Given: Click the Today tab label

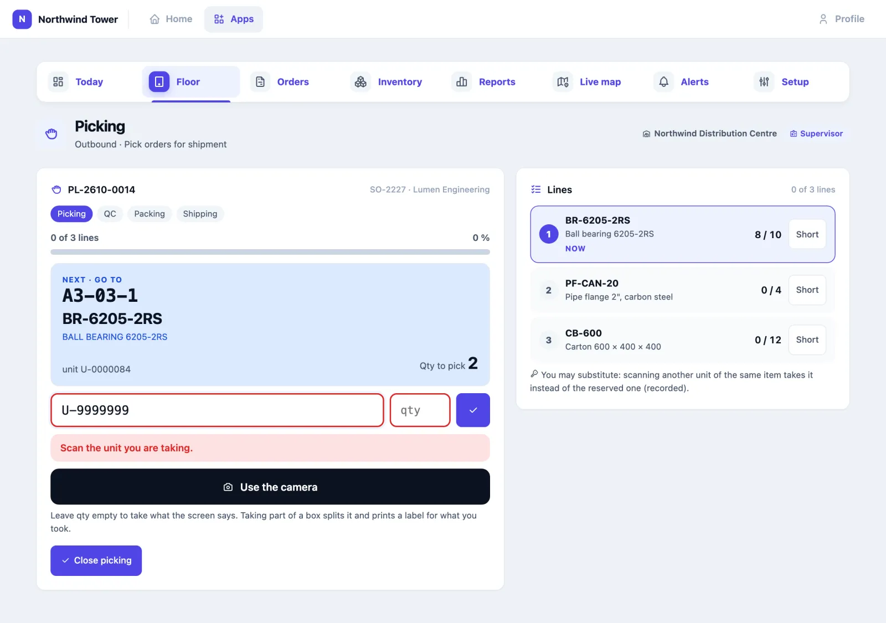Looking at the screenshot, I should (x=89, y=82).
